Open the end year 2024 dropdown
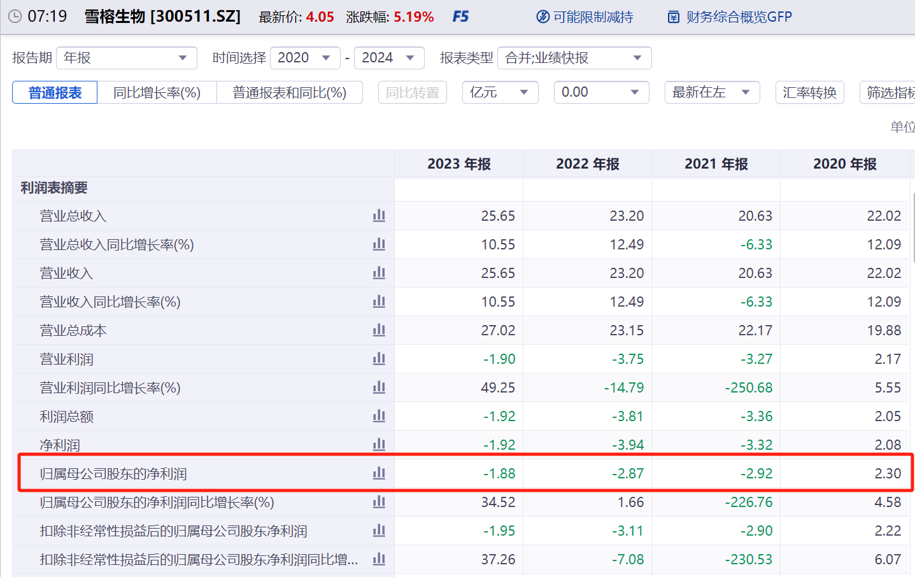 (389, 58)
